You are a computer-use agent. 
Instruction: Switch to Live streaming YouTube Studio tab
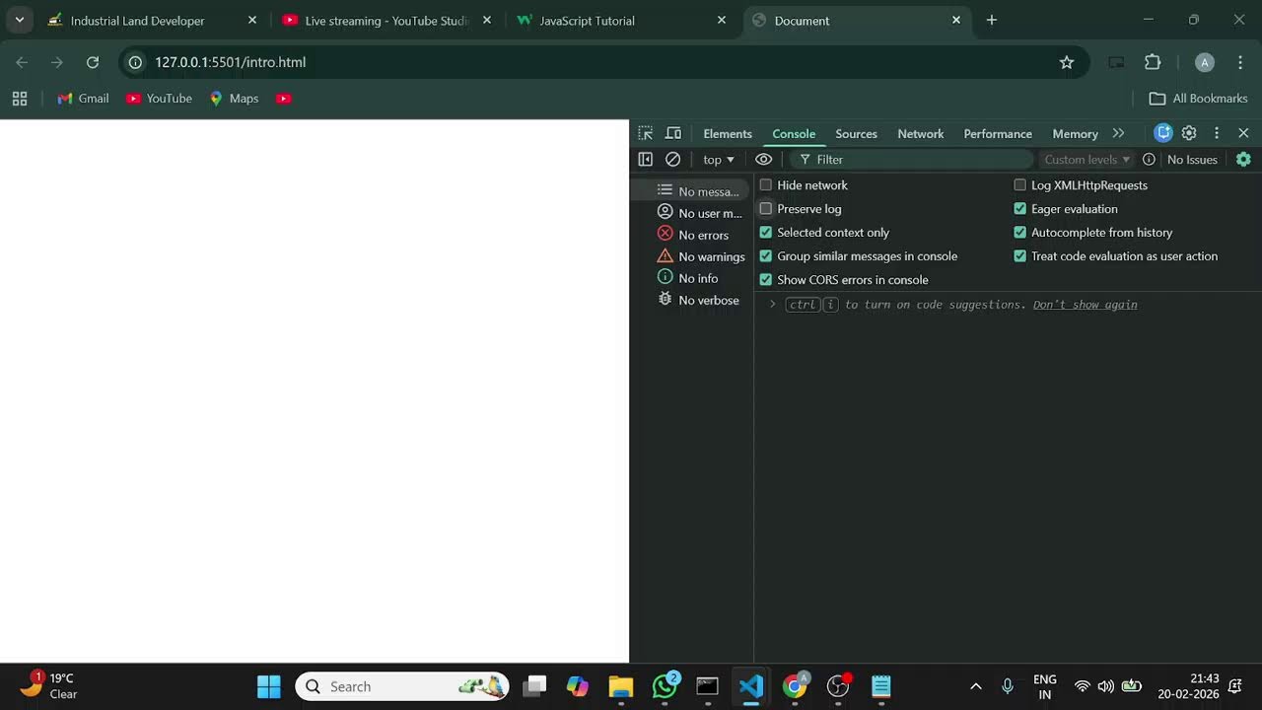coord(386,20)
